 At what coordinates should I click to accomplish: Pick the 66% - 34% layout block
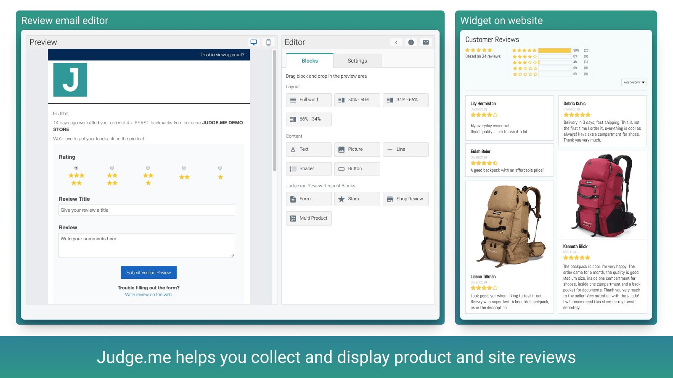(309, 119)
